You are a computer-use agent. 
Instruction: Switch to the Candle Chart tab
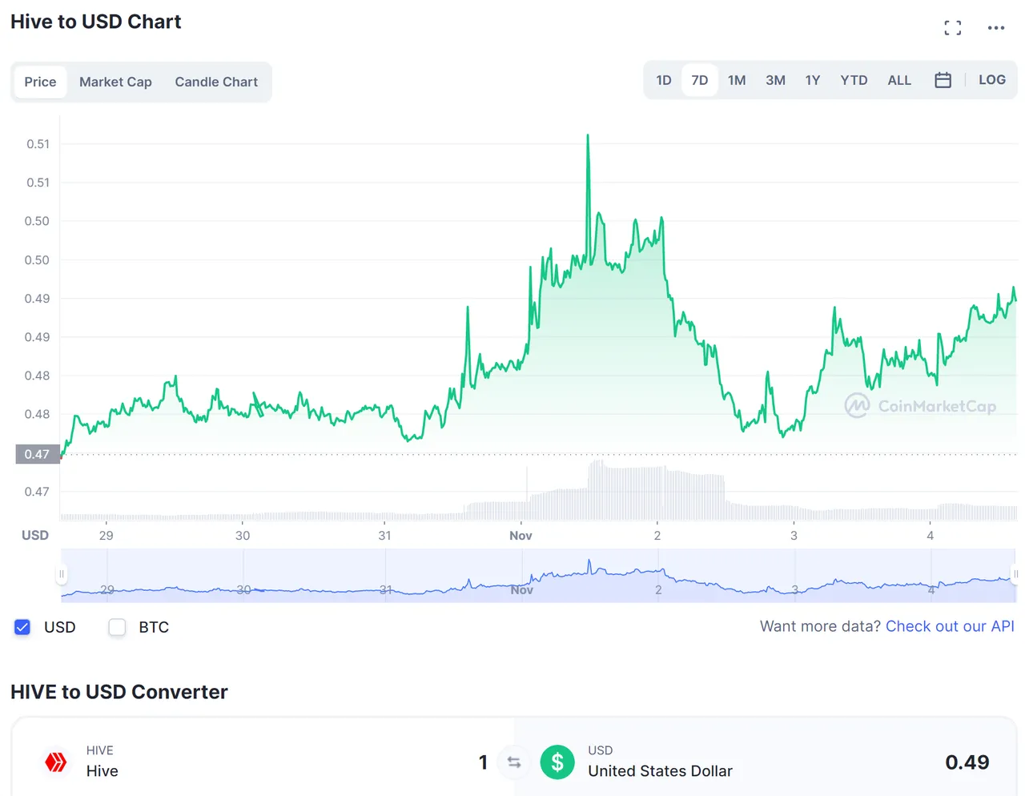[216, 82]
